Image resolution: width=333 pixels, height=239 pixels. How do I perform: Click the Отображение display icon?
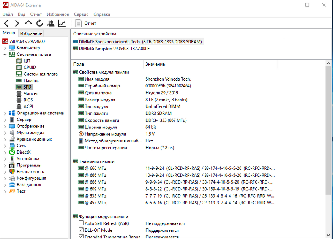[12, 126]
